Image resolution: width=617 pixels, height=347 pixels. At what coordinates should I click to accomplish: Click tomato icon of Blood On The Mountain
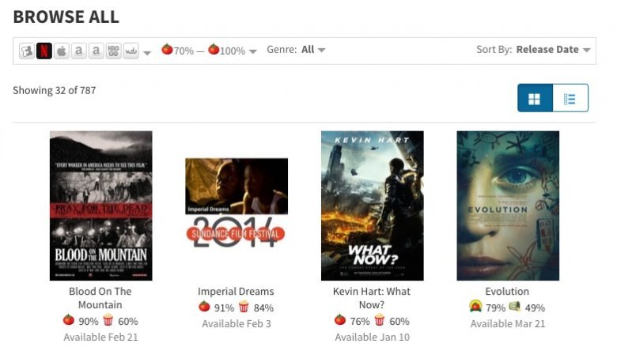click(x=69, y=320)
